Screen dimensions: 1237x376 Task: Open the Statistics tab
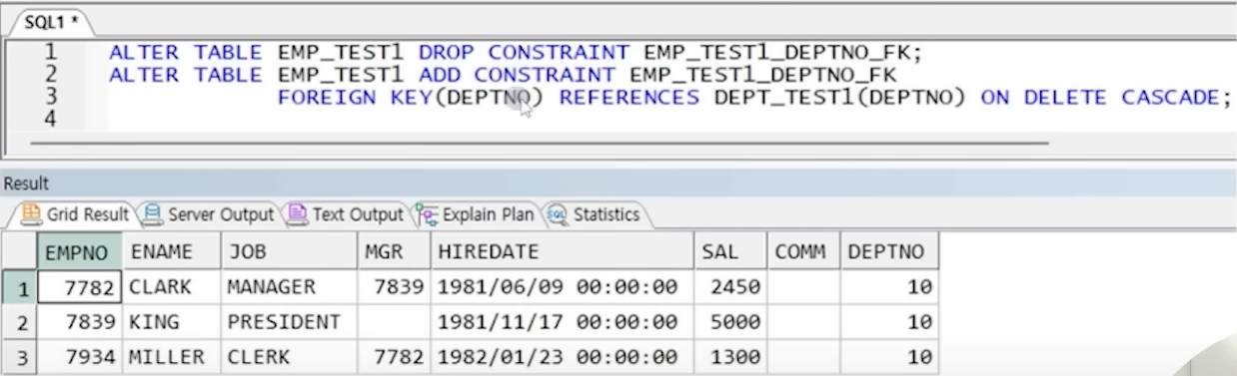[595, 214]
